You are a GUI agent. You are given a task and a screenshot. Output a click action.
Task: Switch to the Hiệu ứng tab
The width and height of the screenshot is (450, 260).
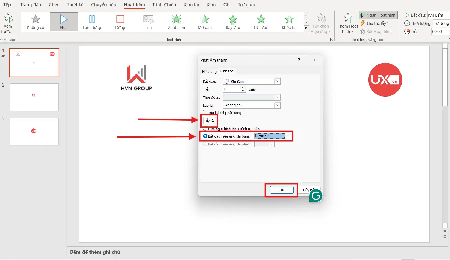point(209,71)
